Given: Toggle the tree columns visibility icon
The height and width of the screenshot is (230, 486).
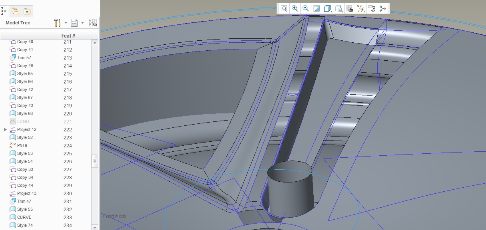Looking at the screenshot, I should [x=93, y=23].
